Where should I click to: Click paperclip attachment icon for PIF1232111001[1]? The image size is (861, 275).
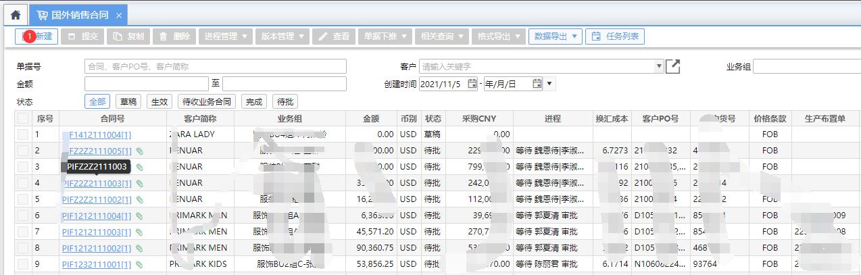[x=139, y=264]
